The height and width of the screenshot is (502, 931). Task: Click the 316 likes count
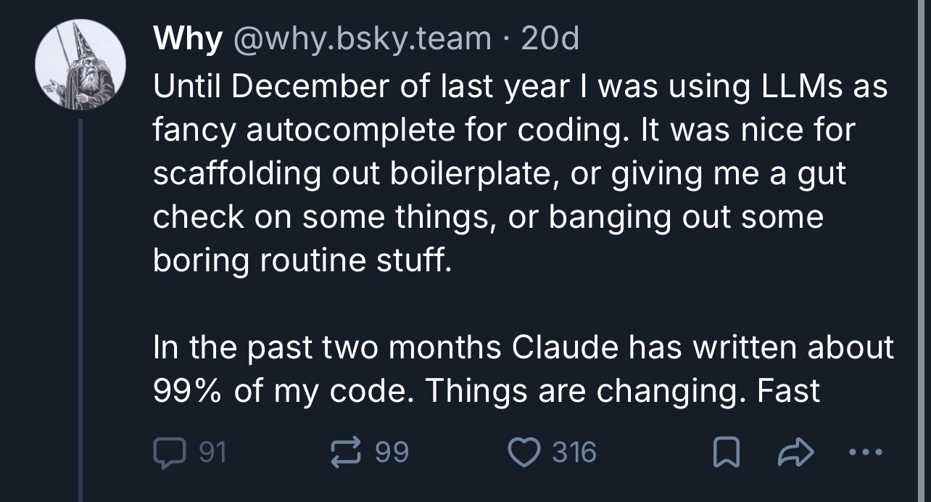(x=574, y=453)
